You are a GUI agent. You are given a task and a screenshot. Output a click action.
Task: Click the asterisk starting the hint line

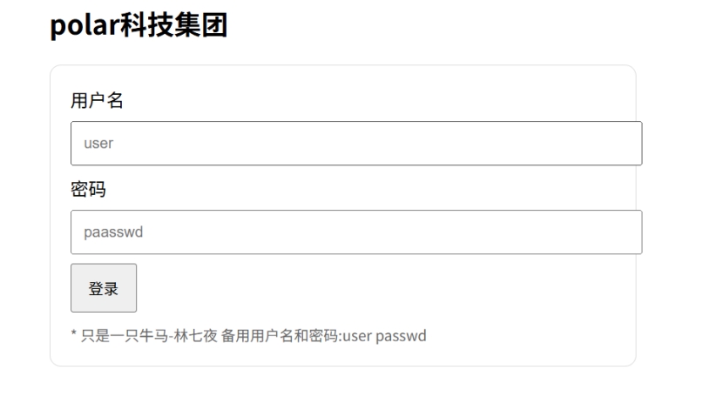click(x=74, y=333)
